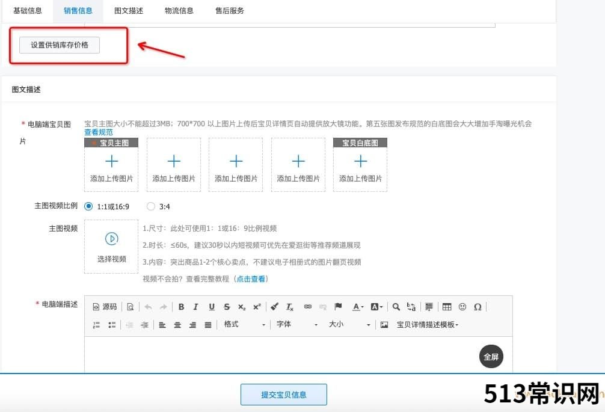605x412 pixels.
Task: Click the undo arrow icon
Action: coord(148,307)
